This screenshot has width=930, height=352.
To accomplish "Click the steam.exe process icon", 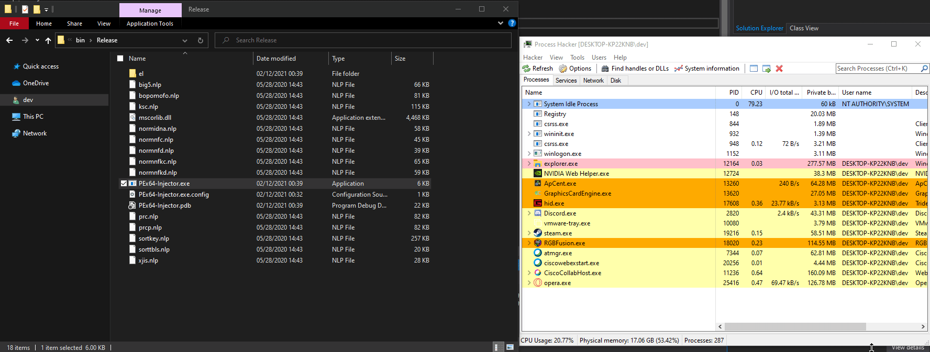I will pyautogui.click(x=537, y=233).
